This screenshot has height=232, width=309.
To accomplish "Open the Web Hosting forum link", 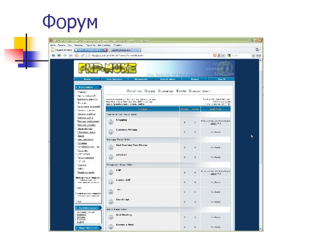I will (x=124, y=215).
